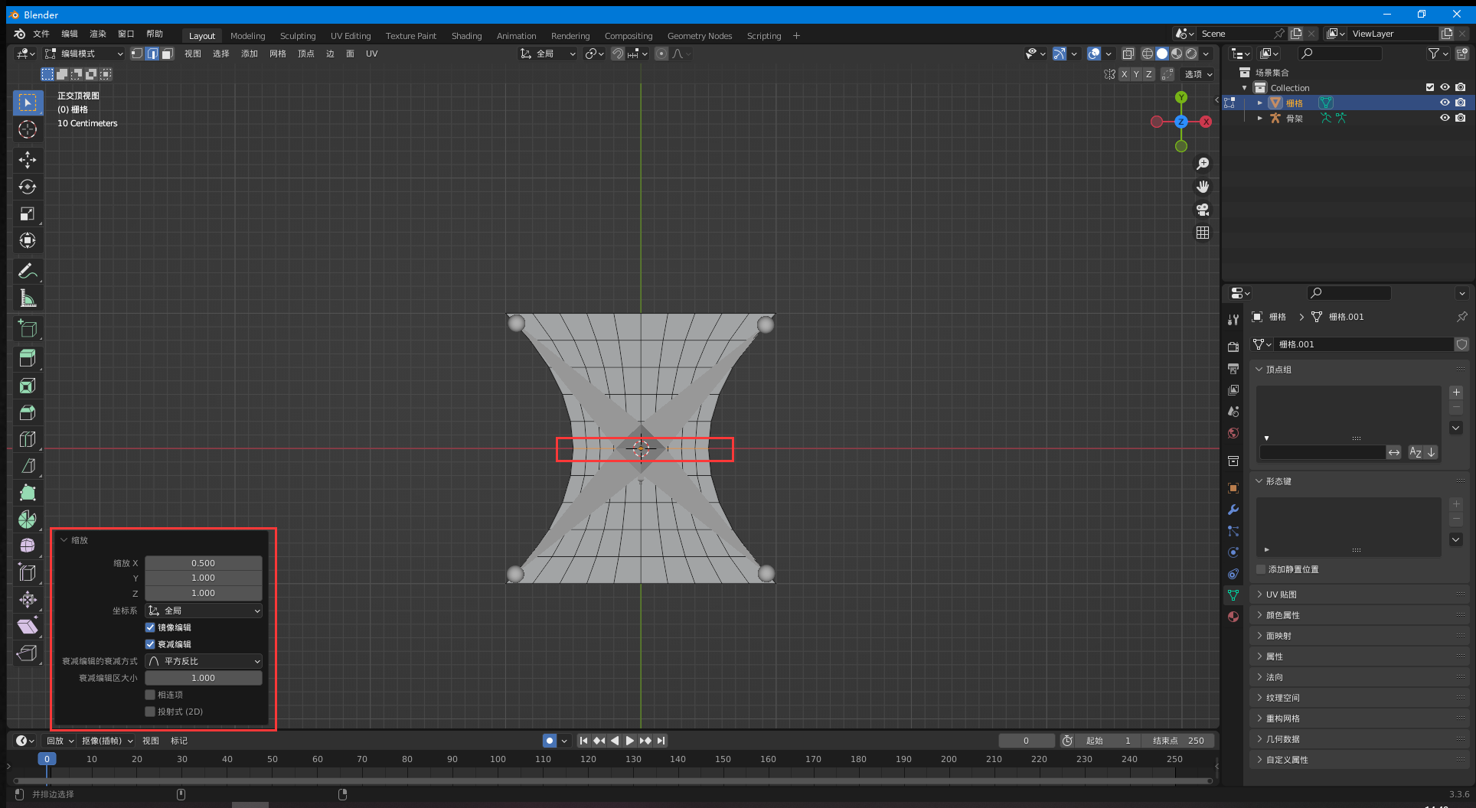Click the 缩放 X value field
This screenshot has height=808, width=1476.
[204, 563]
